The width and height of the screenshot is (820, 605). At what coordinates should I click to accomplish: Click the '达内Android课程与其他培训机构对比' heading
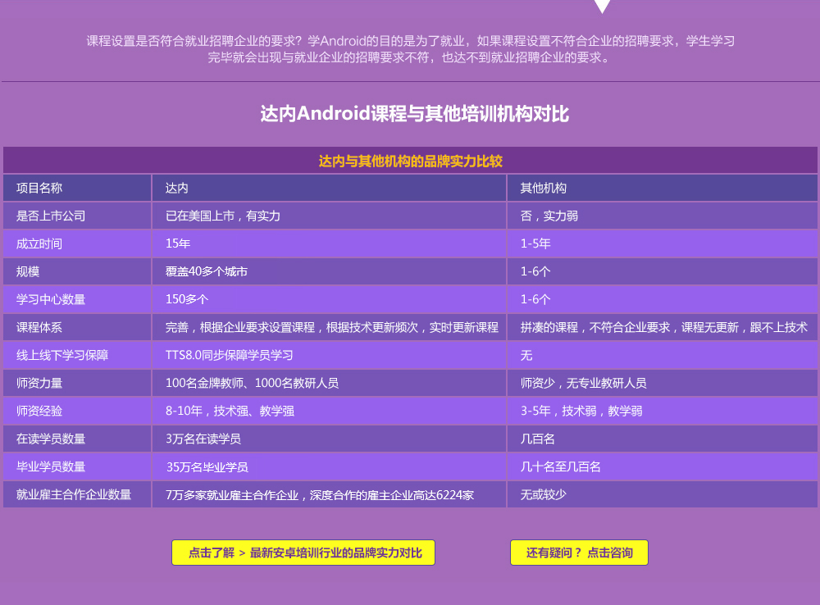[x=414, y=113]
